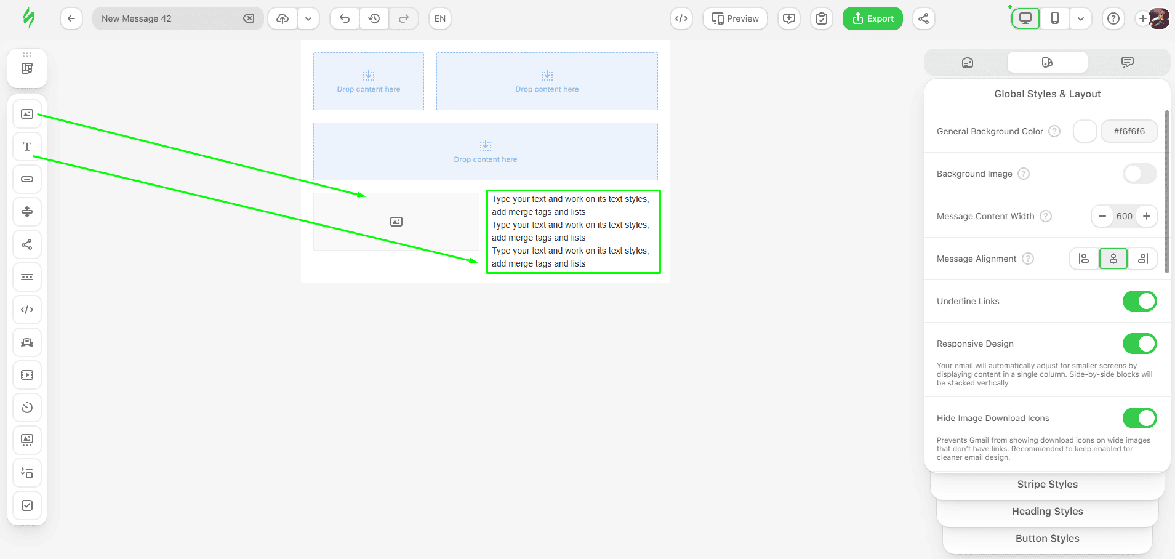Click the green Export button
1175x559 pixels.
pos(872,18)
